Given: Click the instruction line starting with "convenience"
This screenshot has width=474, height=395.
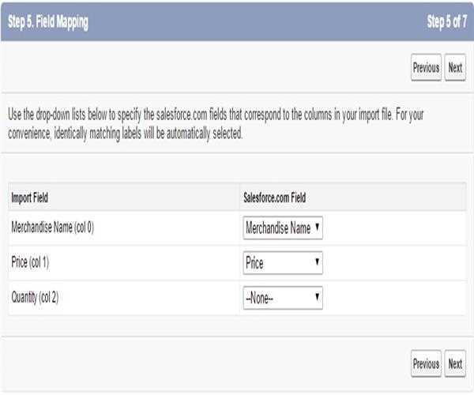Looking at the screenshot, I should [x=125, y=132].
